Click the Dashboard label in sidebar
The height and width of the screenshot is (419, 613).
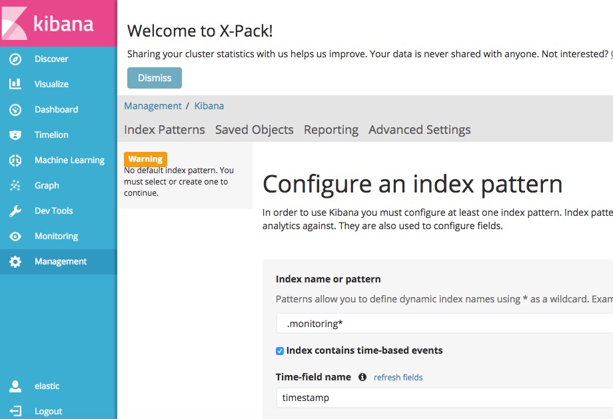(x=56, y=109)
